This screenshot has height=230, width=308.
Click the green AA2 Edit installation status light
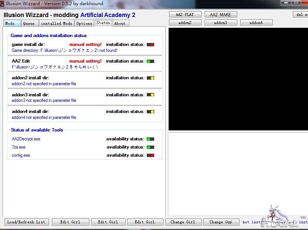click(150, 61)
